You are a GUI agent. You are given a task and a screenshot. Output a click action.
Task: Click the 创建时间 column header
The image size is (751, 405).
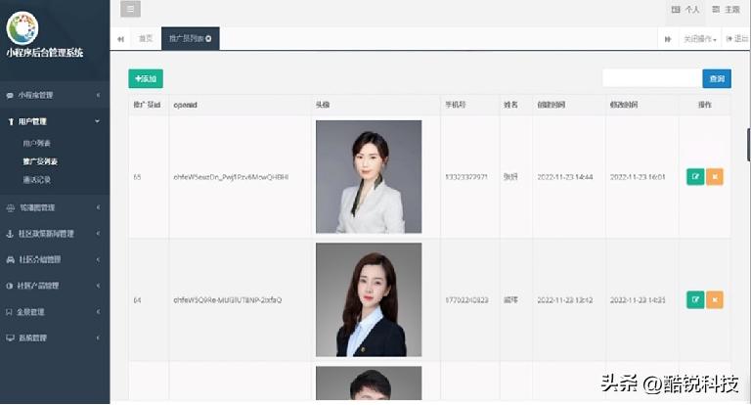552,105
